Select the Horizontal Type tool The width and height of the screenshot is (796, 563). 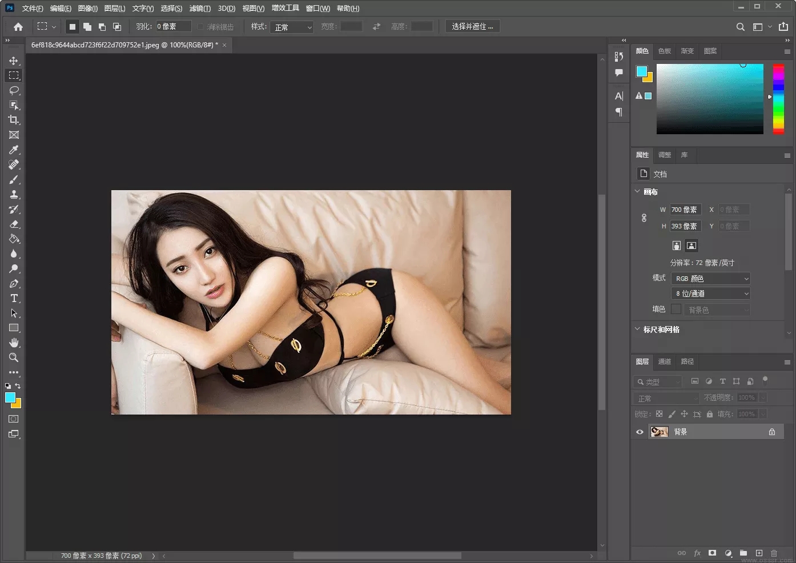coord(14,298)
